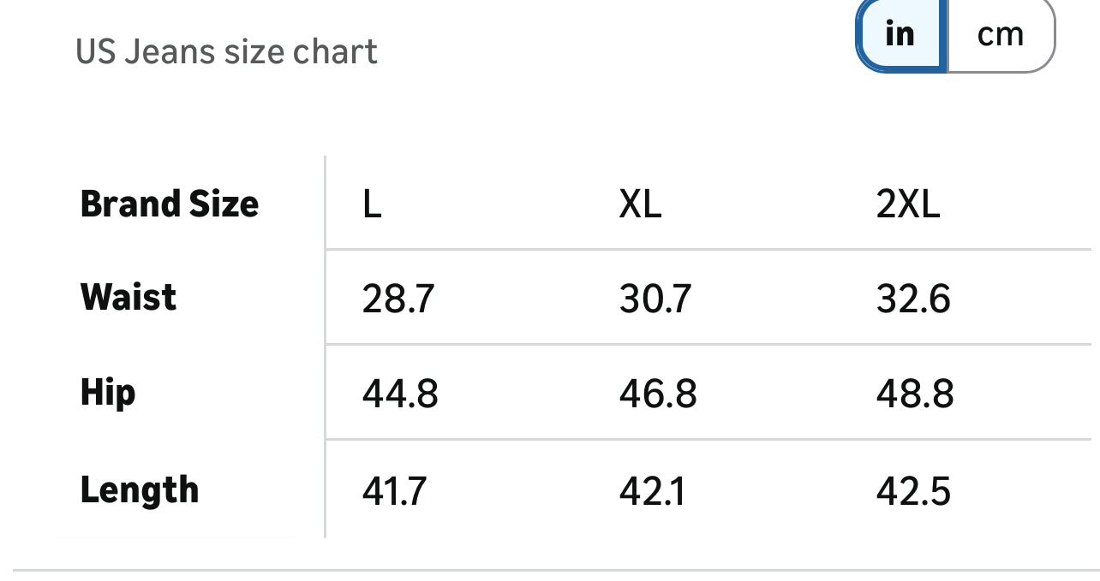This screenshot has height=581, width=1100.
Task: Click the 28.7 waist value for L
Action: tap(398, 299)
